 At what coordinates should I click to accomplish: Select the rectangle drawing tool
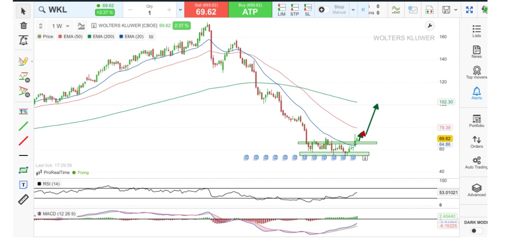(23, 170)
